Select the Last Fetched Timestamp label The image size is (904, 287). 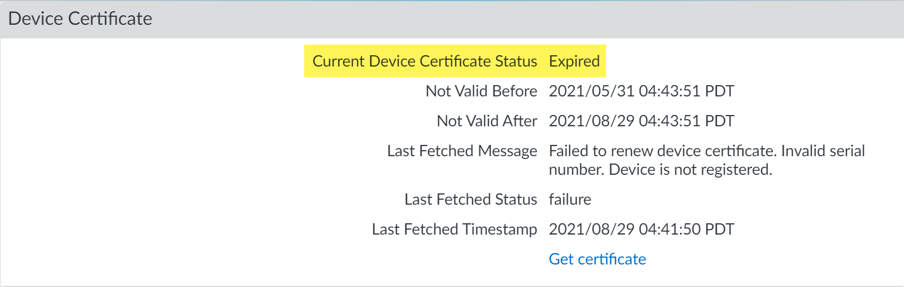tap(454, 229)
